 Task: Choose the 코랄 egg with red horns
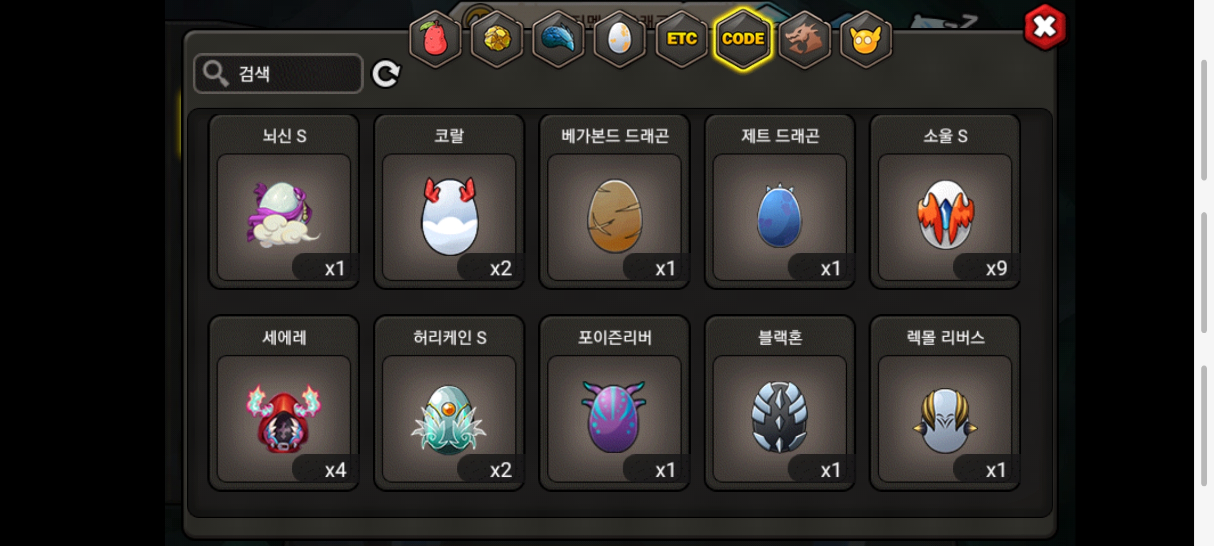coord(449,202)
